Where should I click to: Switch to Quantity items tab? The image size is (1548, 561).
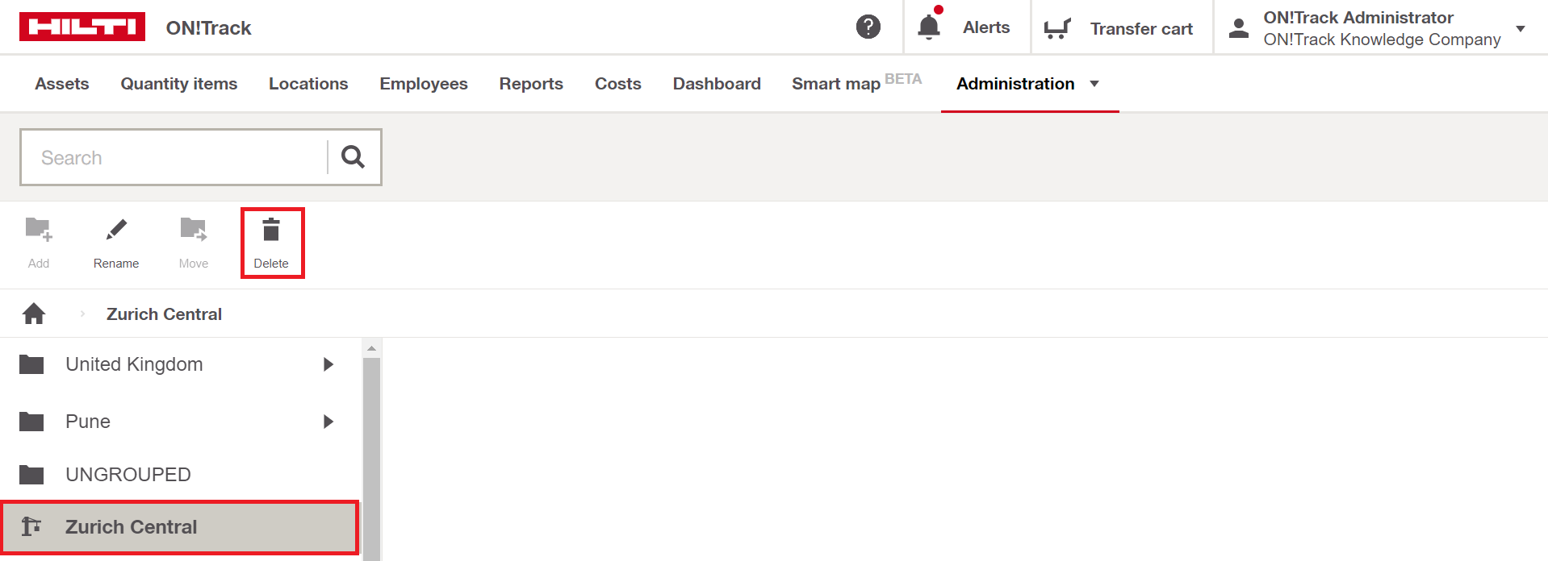coord(179,84)
